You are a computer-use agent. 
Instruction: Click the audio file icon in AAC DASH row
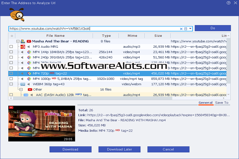tap(26, 95)
